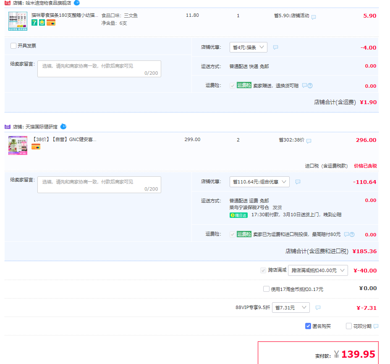Viewport: 390px width, 364px height.
Task: Click the 价格已含税 label
Action: pyautogui.click(x=365, y=166)
